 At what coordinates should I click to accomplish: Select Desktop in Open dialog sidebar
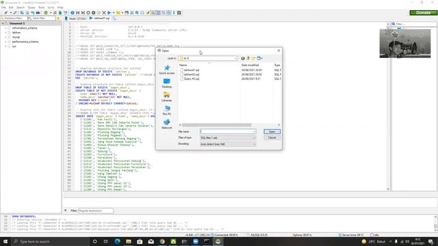(167, 83)
